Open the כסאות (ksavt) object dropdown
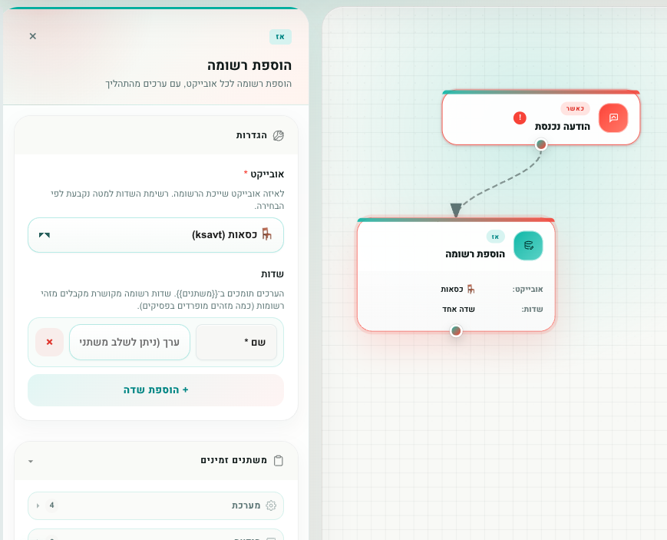Viewport: 667px width, 540px height. pos(156,235)
